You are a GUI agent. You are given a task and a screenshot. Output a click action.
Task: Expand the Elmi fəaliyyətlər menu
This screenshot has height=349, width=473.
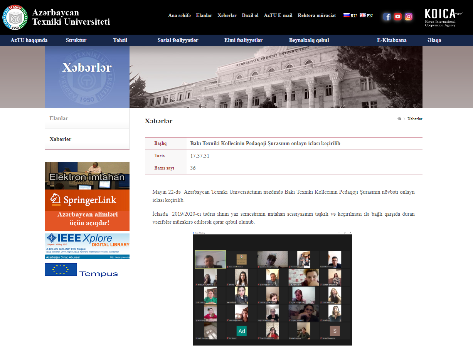(x=243, y=40)
